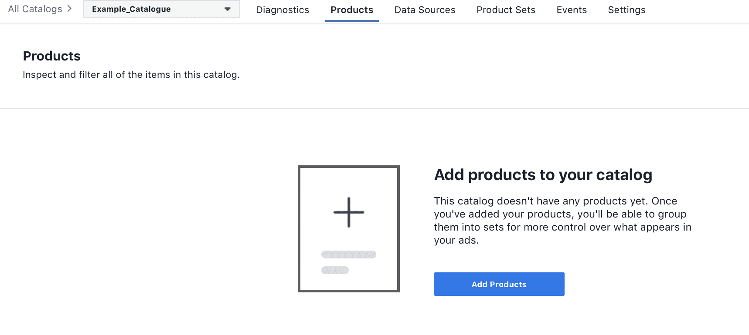The height and width of the screenshot is (335, 749).
Task: Open the All Catalogs breadcrumb link
Action: (35, 9)
